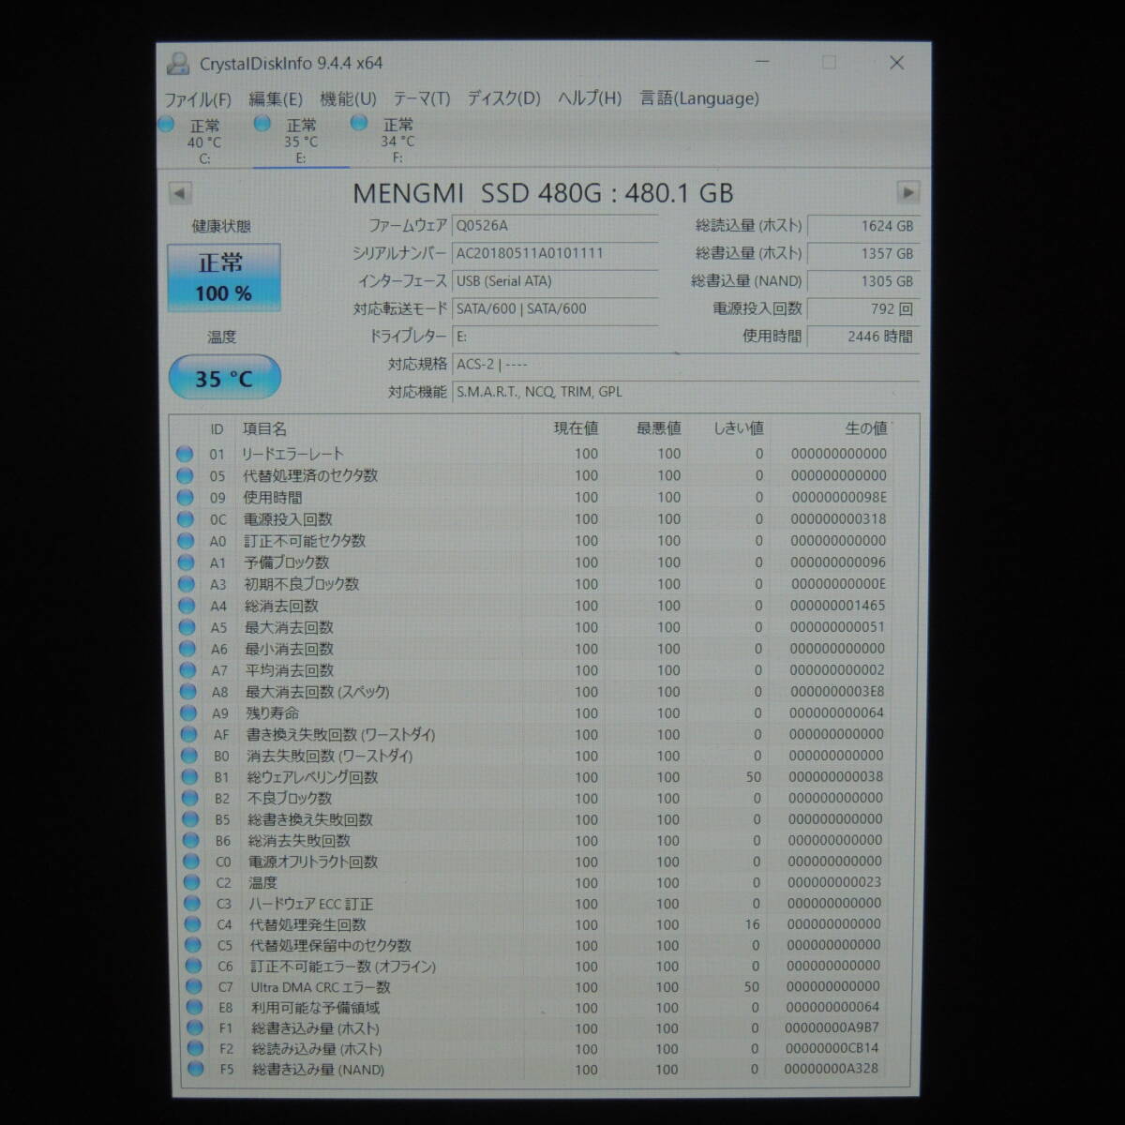This screenshot has height=1125, width=1125.
Task: Click the status icon for ID 0C 電源投入回数 row
Action: point(186,519)
